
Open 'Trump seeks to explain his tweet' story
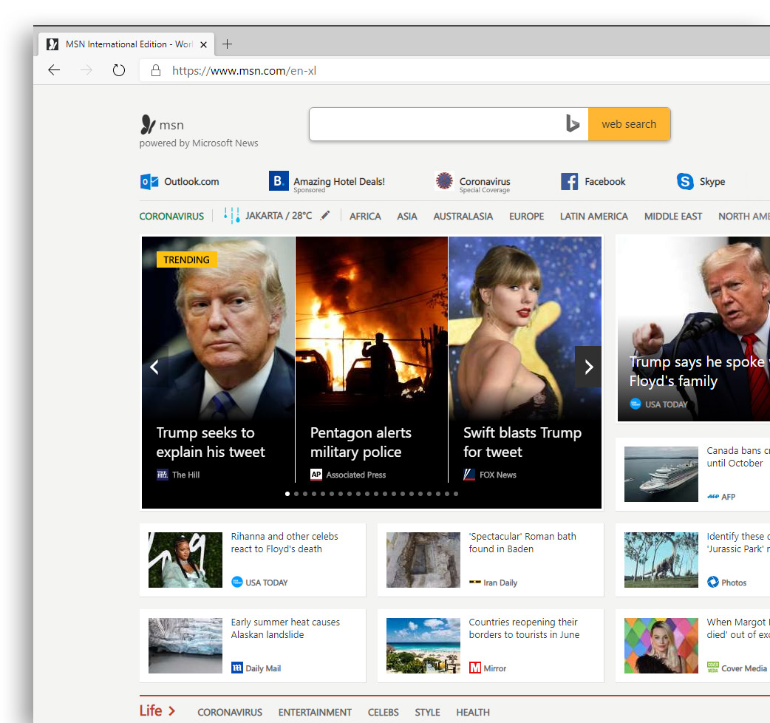210,442
